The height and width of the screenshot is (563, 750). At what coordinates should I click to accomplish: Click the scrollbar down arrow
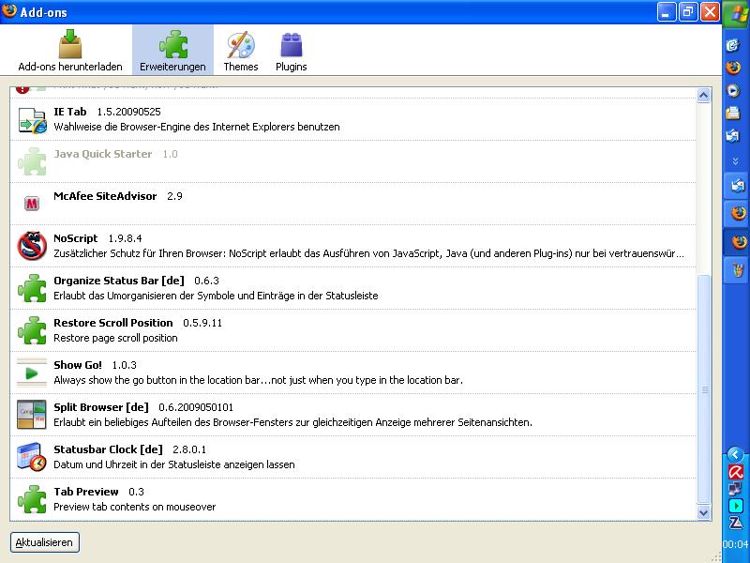tap(704, 513)
